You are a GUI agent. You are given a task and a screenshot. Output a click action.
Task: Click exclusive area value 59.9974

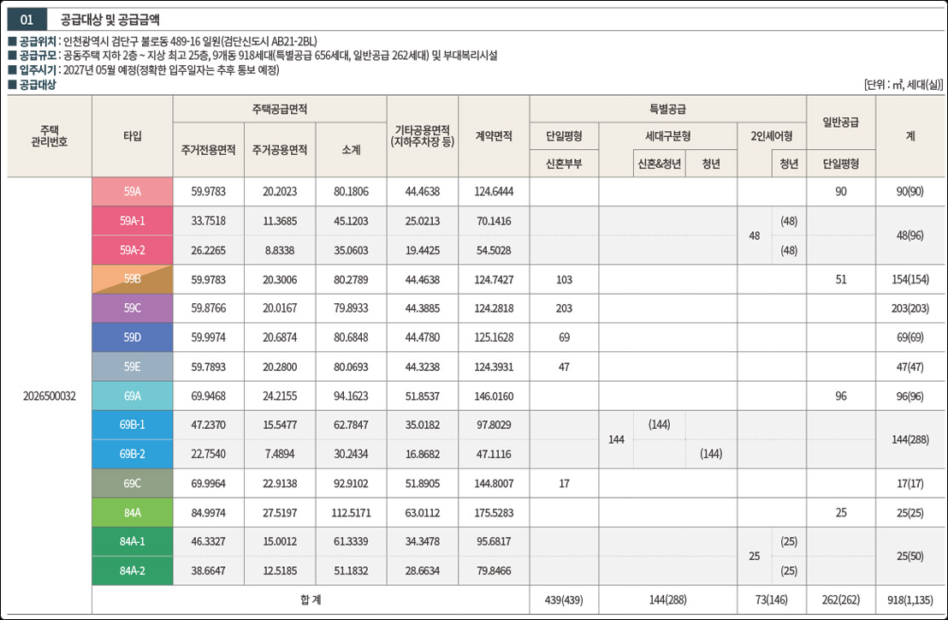tap(208, 337)
